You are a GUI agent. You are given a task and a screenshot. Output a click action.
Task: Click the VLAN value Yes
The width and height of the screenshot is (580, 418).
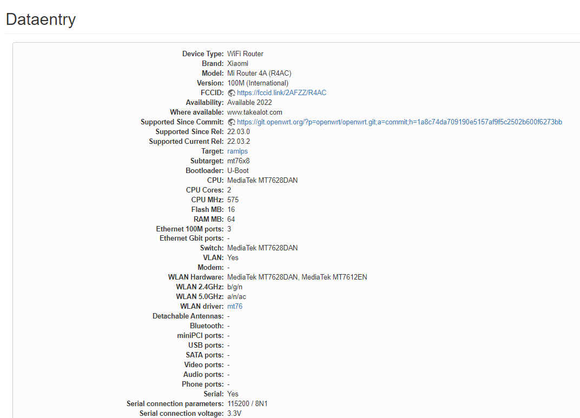pos(233,257)
